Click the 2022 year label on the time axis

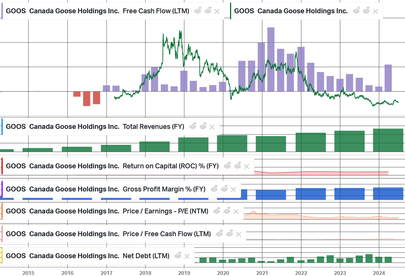point(301,273)
